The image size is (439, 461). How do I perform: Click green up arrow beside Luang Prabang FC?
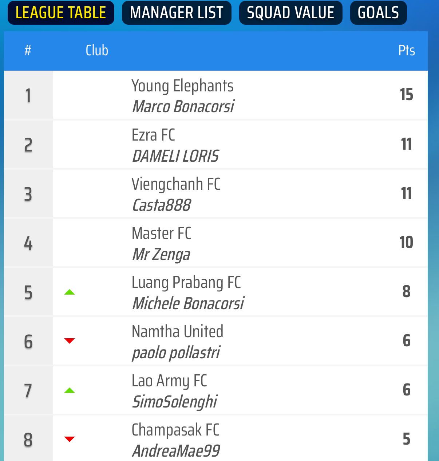[70, 292]
